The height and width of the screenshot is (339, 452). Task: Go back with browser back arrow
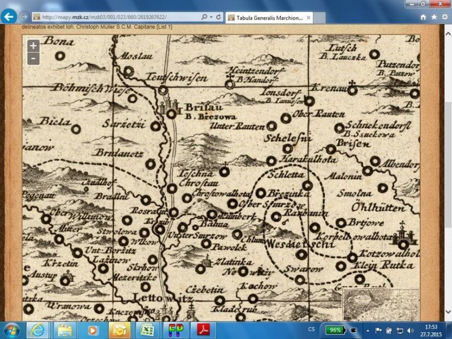click(8, 16)
